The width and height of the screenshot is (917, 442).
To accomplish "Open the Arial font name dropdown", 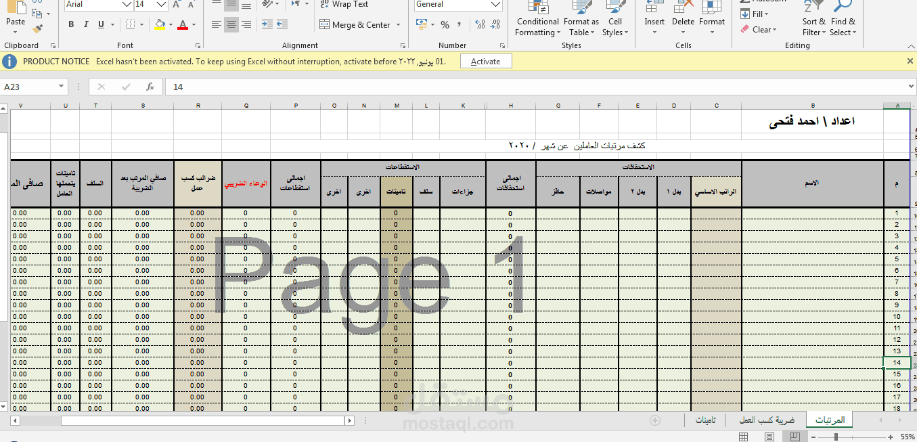I will point(126,4).
